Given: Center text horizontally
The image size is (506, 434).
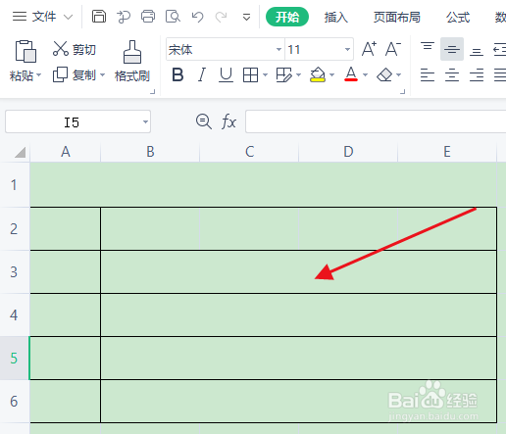Looking at the screenshot, I should coord(452,75).
